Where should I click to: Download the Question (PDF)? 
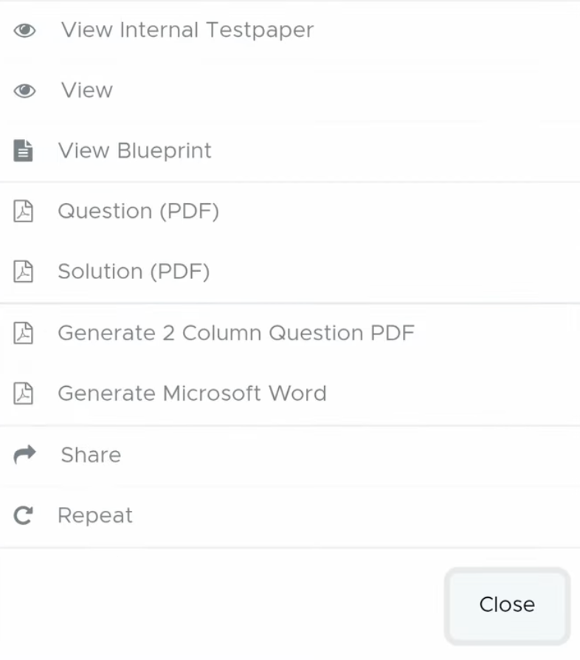click(139, 212)
